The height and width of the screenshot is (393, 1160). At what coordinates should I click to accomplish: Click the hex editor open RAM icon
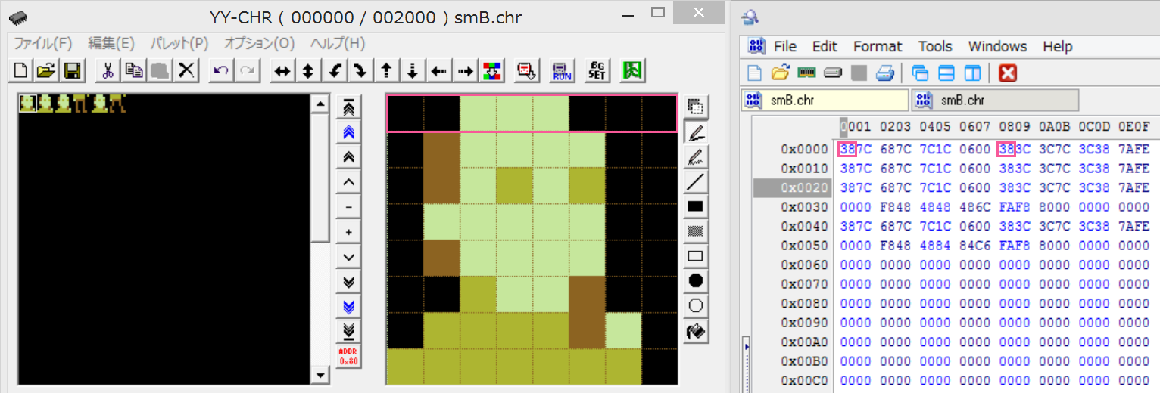[x=806, y=73]
